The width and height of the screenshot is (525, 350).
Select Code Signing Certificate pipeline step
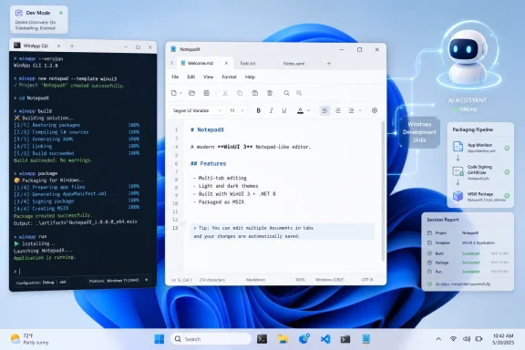481,172
